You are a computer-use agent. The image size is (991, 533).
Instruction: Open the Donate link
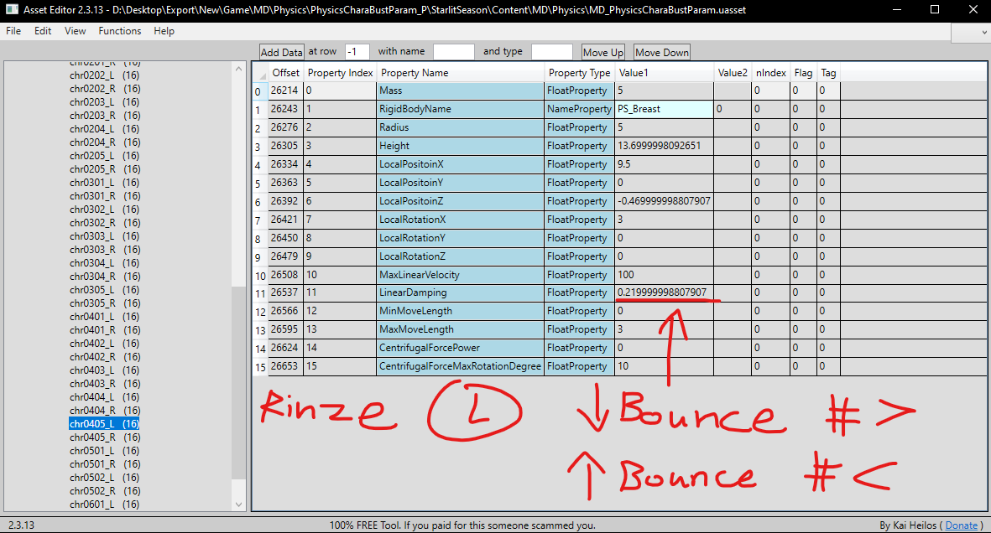pos(962,525)
